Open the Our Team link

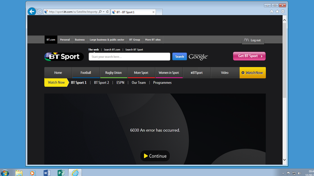click(139, 83)
